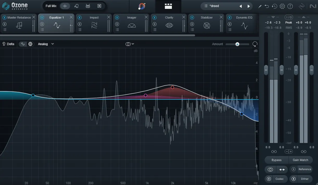Enable the Dither power toggle
318x185 pixels.
pos(294,179)
